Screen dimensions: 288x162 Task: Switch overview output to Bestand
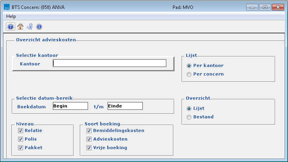coord(189,117)
